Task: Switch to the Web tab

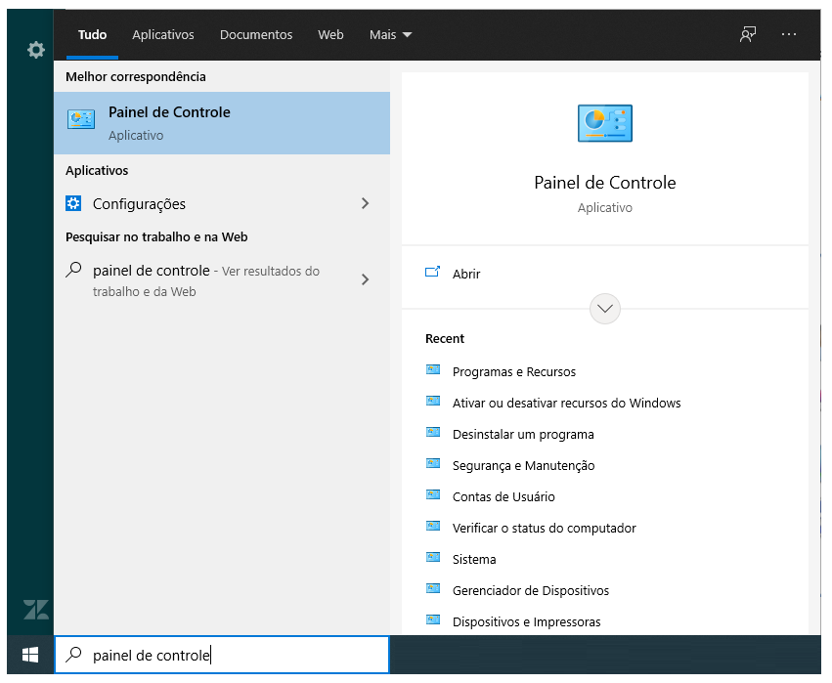Action: [x=330, y=35]
